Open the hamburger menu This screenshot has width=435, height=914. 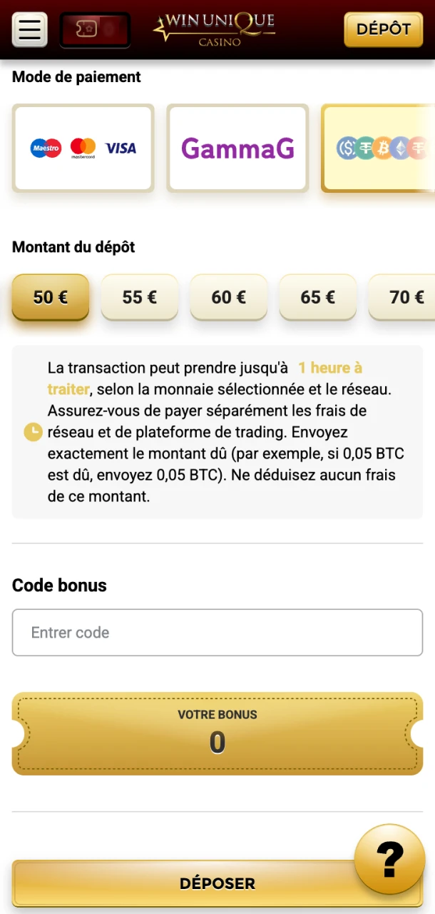[x=29, y=30]
